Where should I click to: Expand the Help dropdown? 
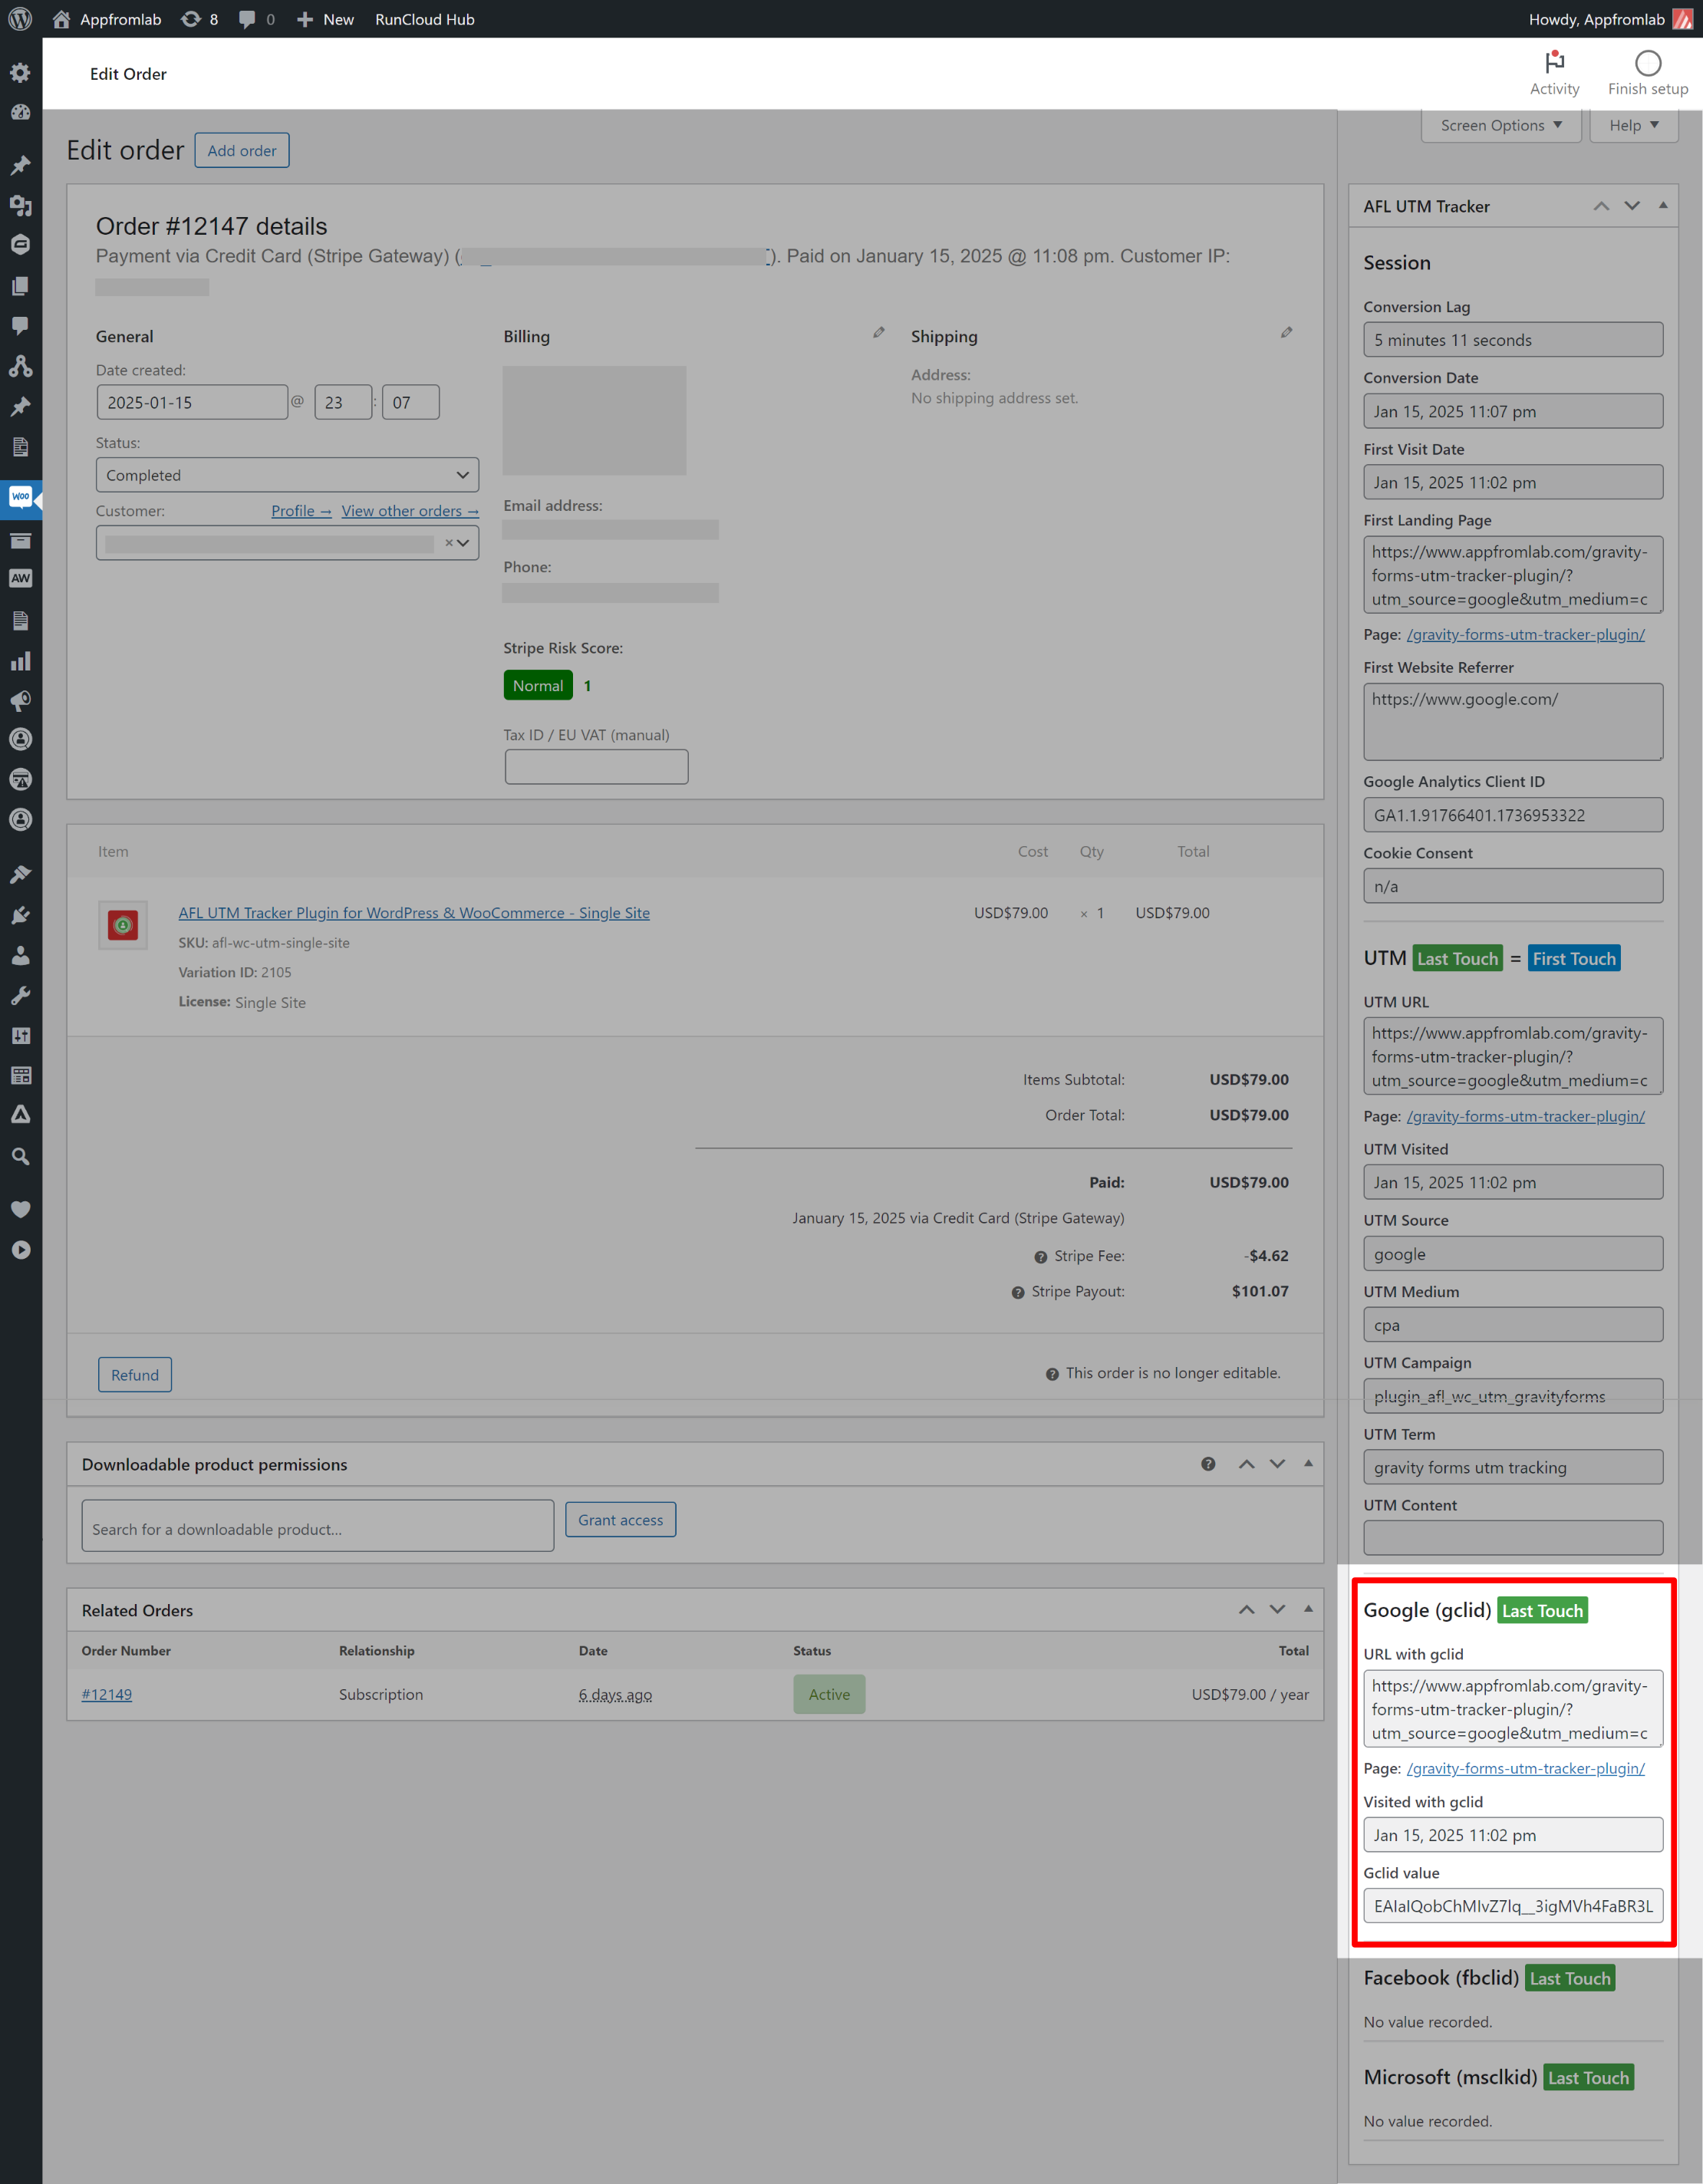1633,126
